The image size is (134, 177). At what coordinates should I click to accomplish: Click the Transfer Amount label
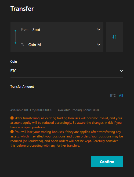point(22,87)
